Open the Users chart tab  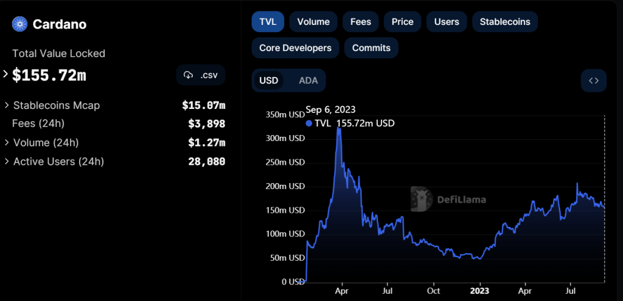(447, 22)
